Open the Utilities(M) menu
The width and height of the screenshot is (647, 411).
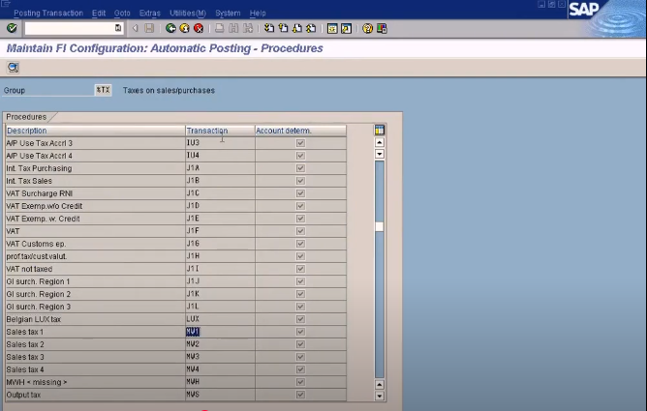(x=188, y=14)
